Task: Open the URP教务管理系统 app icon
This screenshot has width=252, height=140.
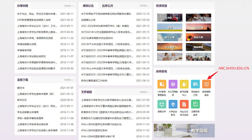Action: coord(161,84)
